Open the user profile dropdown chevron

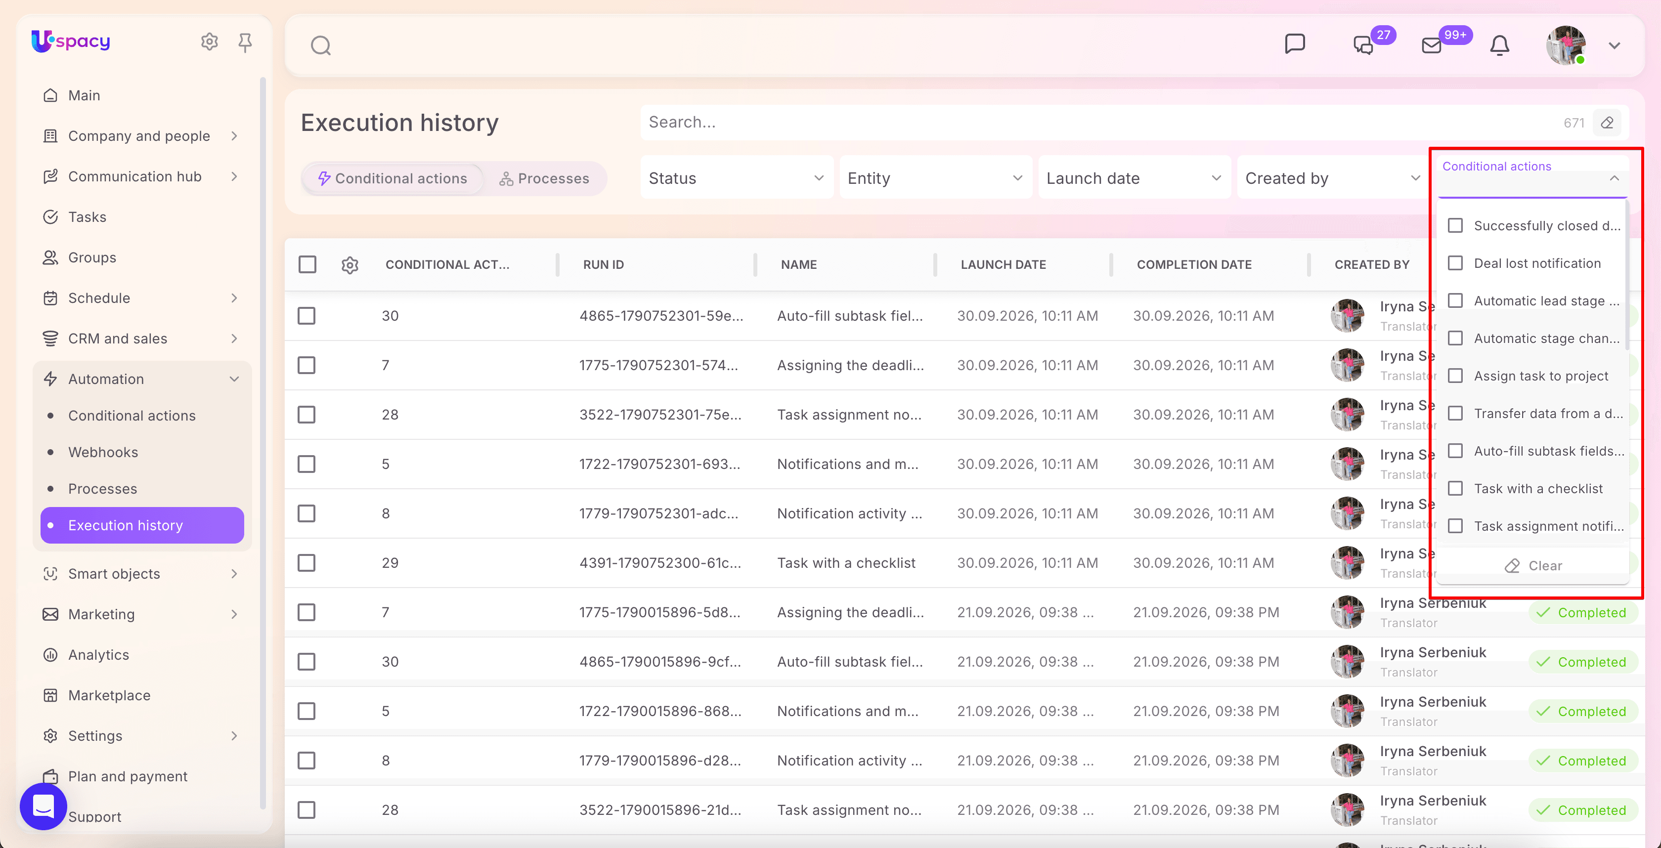click(1614, 45)
